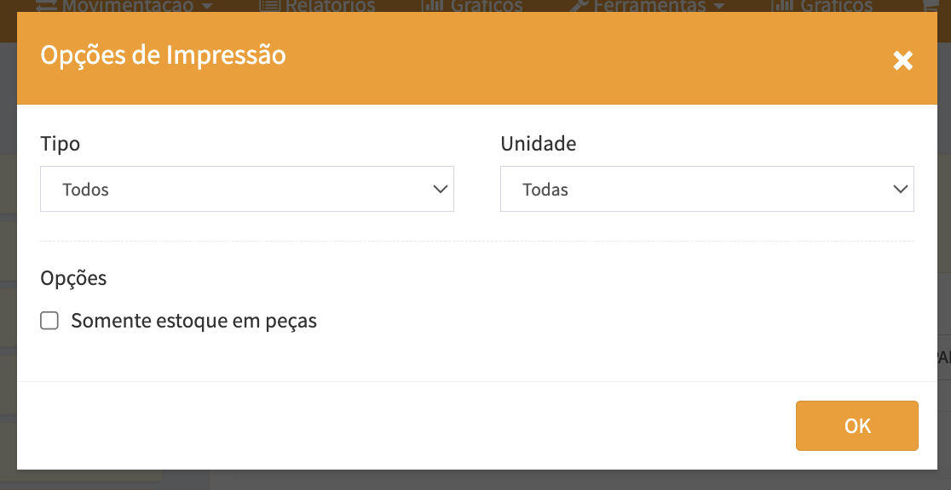Click the Unidade field label

click(538, 144)
